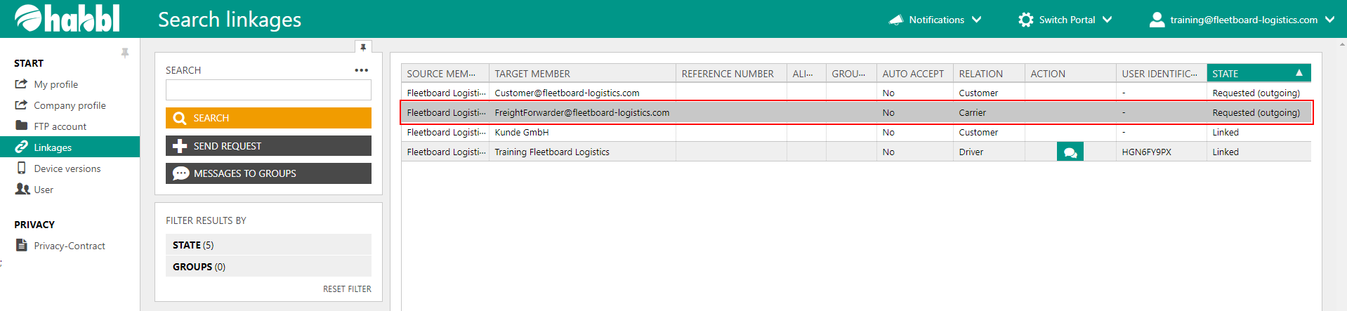Click the SEND REQUEST button

coord(268,146)
